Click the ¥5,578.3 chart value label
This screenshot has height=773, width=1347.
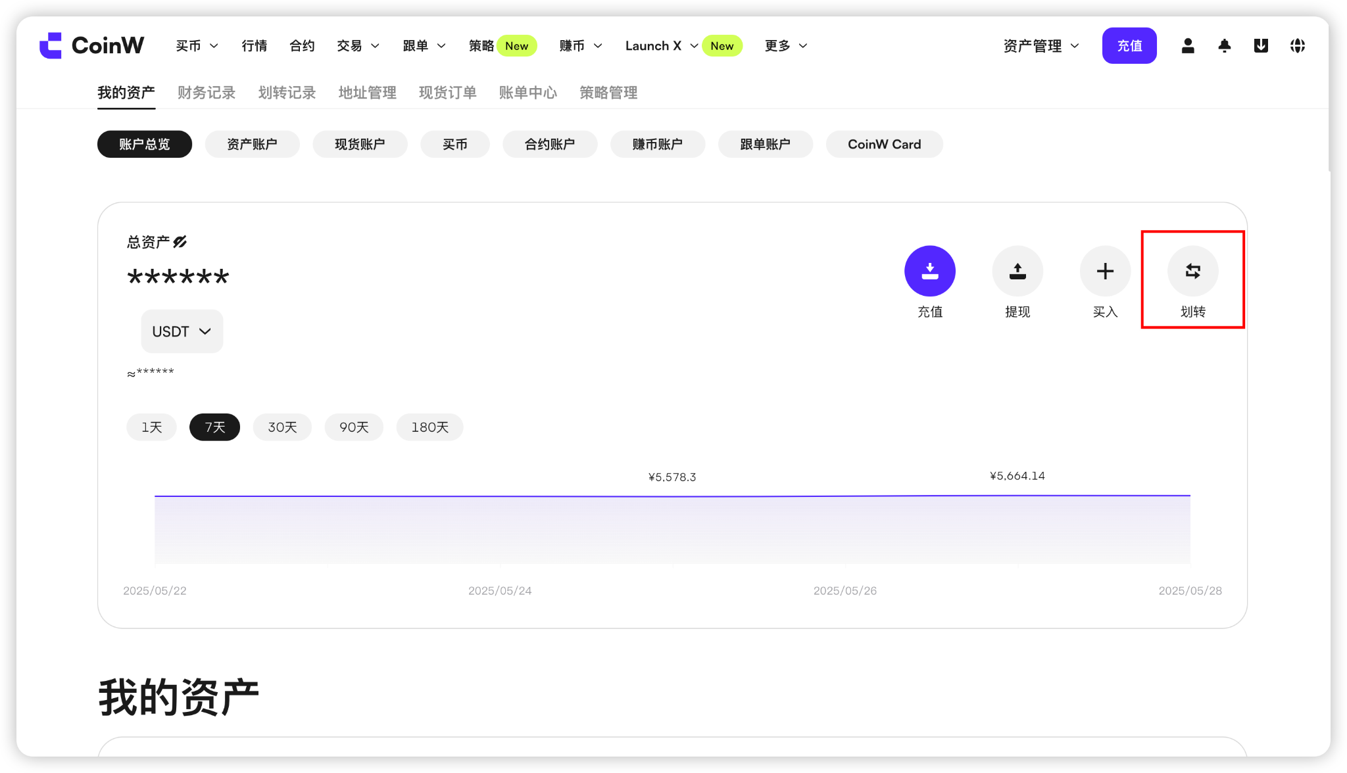tap(672, 477)
